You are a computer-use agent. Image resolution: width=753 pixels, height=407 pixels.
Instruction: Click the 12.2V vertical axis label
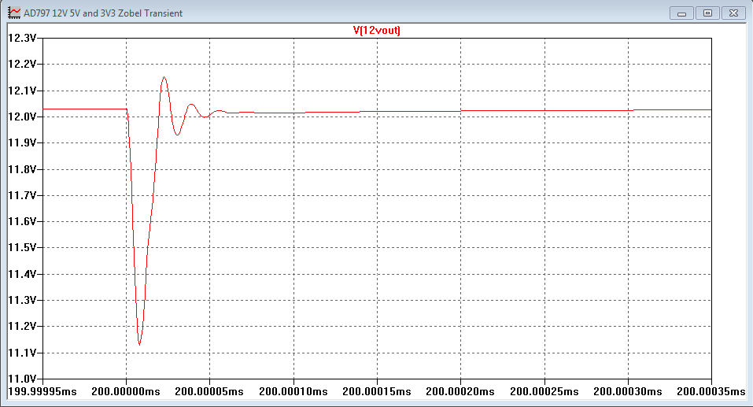pyautogui.click(x=22, y=65)
